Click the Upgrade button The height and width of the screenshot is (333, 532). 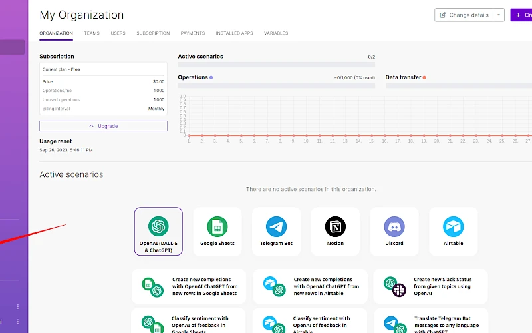tap(103, 126)
